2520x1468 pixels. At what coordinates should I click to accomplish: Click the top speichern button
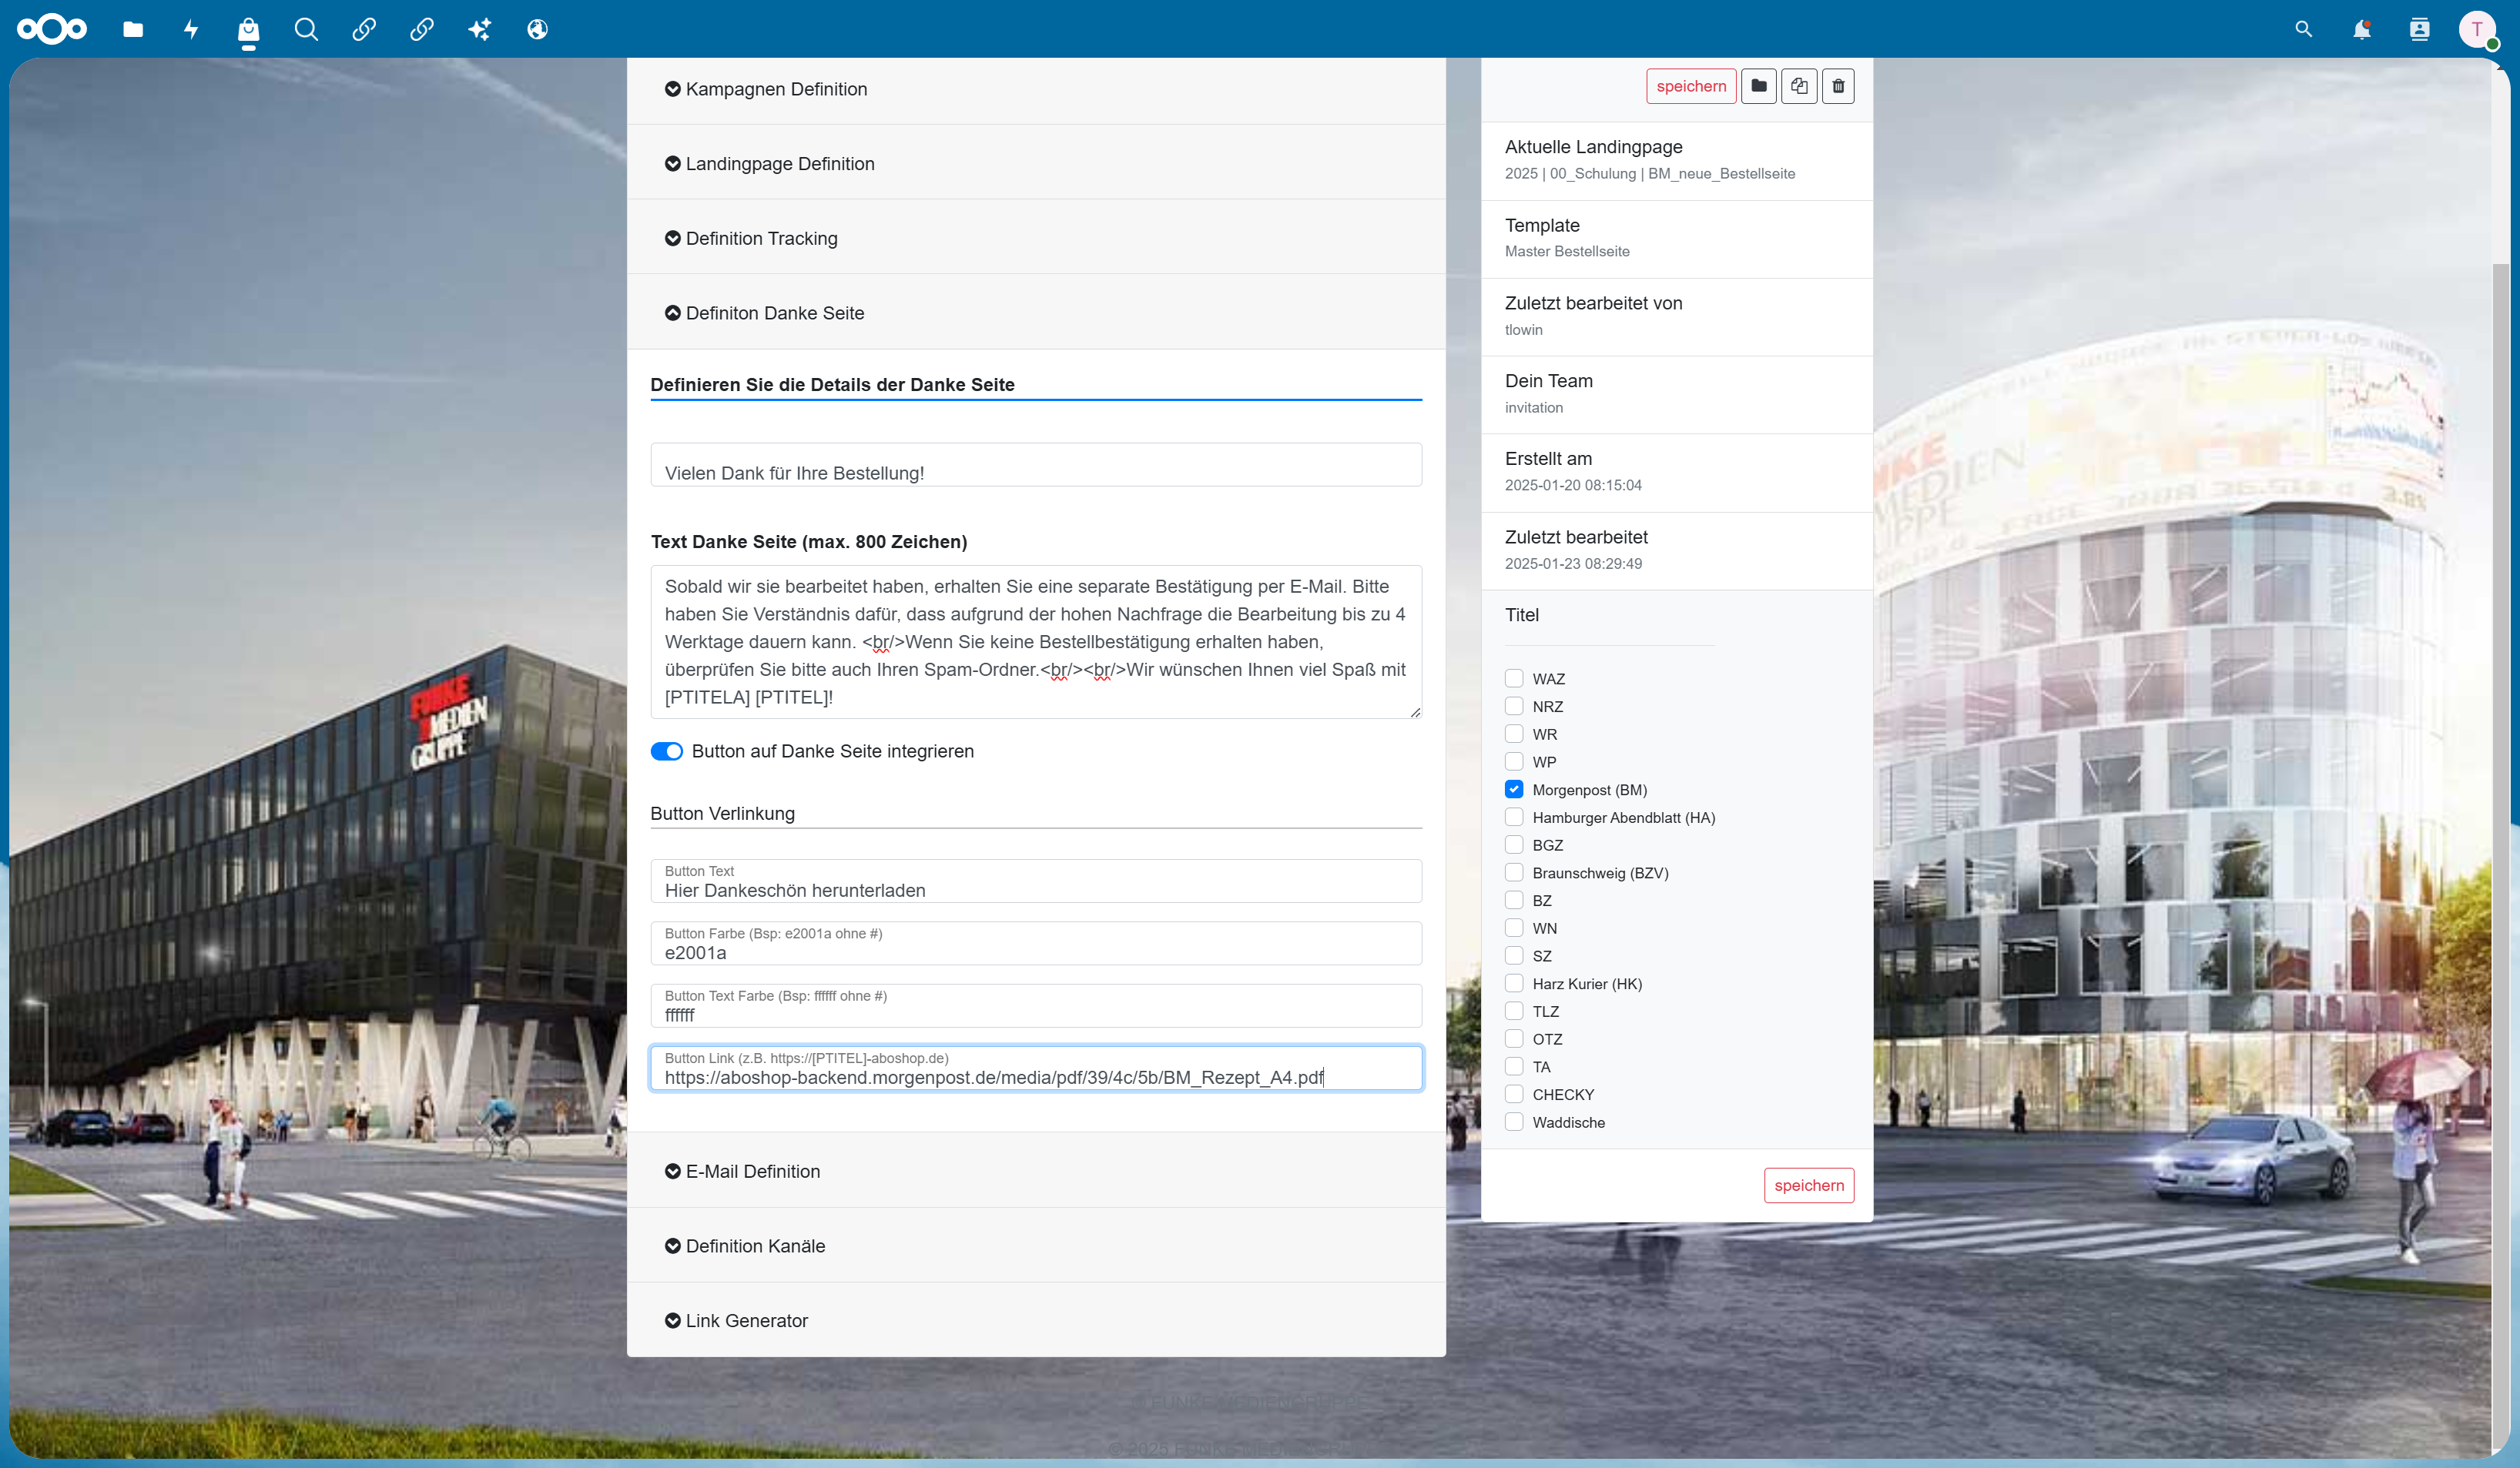1691,86
